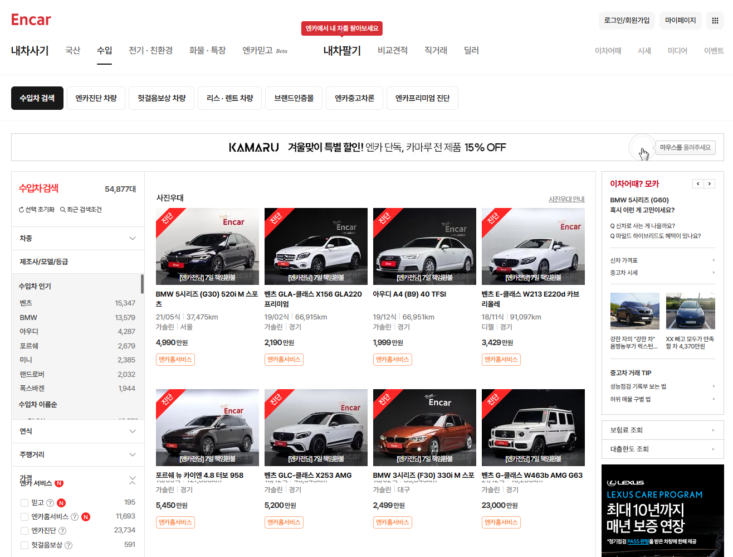Open help icon next to 엔카진단
This screenshot has height=557, width=733.
(62, 531)
